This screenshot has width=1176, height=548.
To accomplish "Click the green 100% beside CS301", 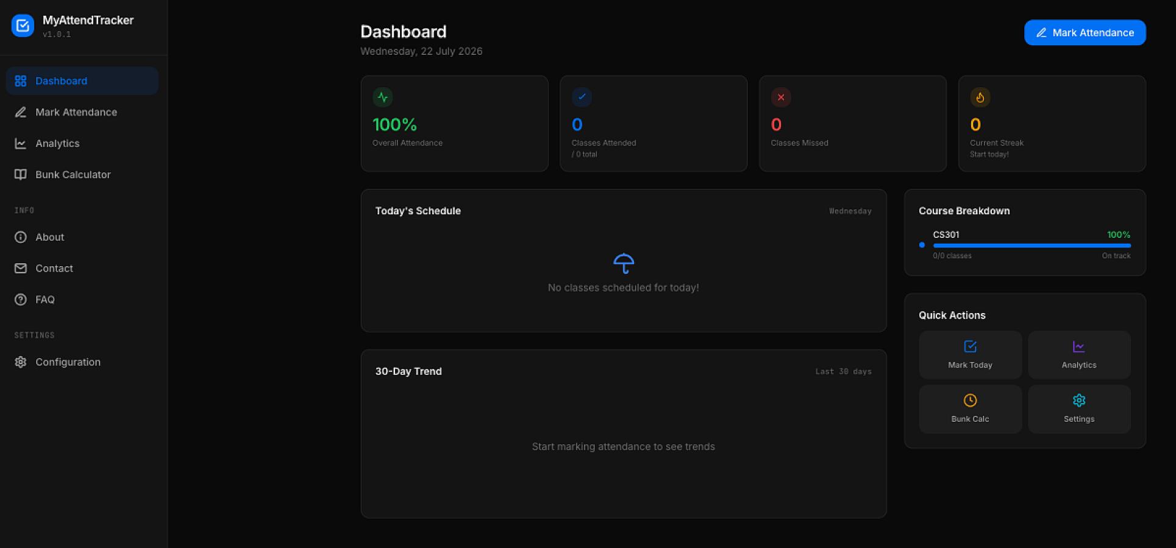I will [1119, 234].
